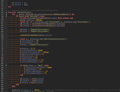Click the end keyword on line 95
This screenshot has height=92, width=120.
pyautogui.click(x=13, y=86)
